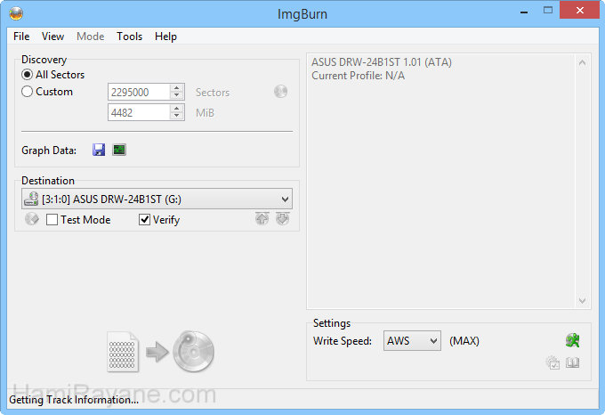Click the grey disc icon beside Sectors
Viewport: 605px width, 415px height.
coord(280,92)
